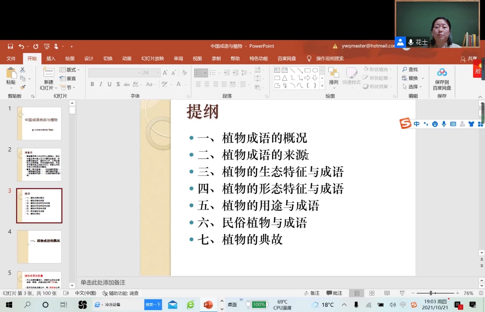Insert a new slide using 新建幻灯片 icon

pos(48,74)
